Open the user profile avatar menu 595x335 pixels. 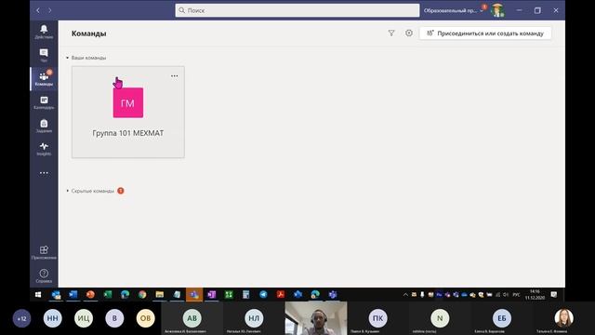[497, 10]
